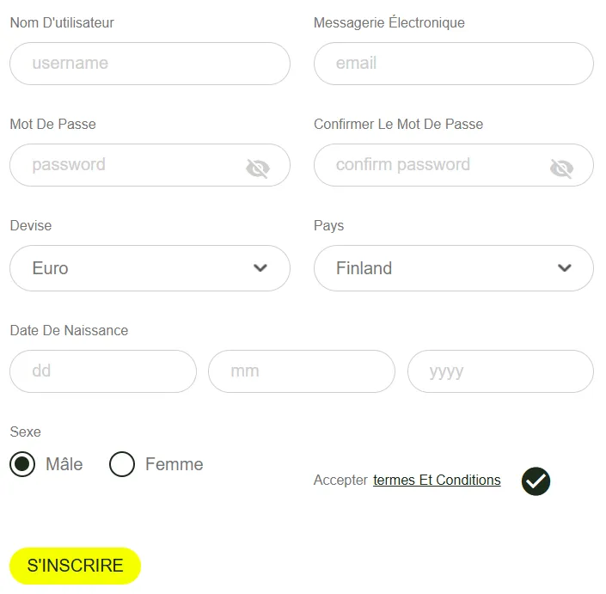Choose the Femme radio button

click(x=122, y=464)
